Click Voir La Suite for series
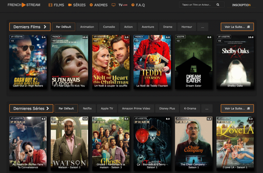This screenshot has width=263, height=173. pyautogui.click(x=237, y=108)
